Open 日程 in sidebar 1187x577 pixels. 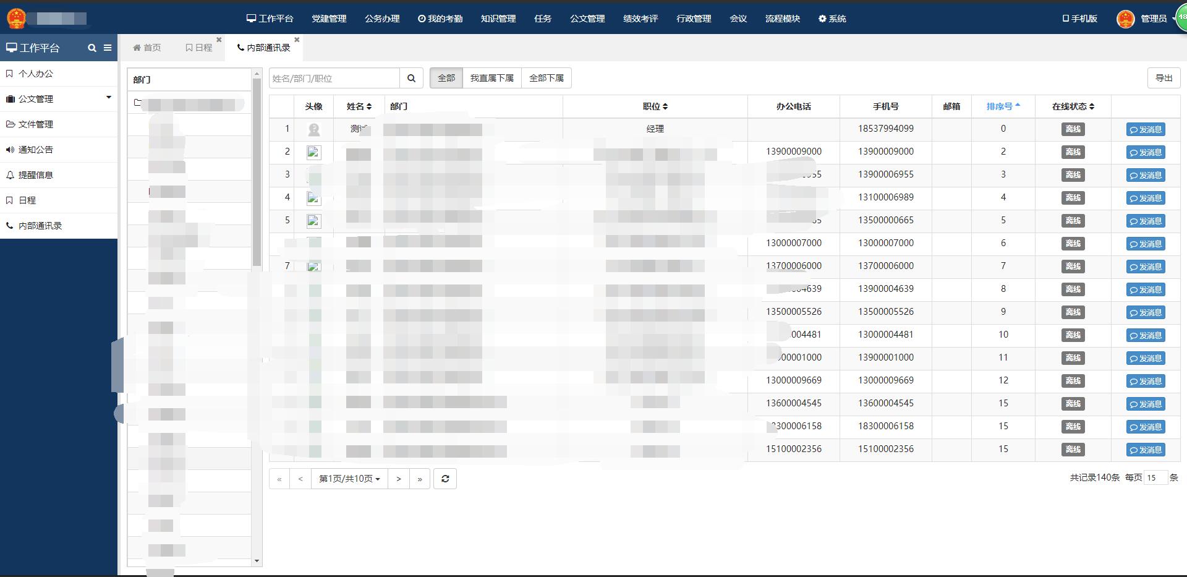(x=59, y=200)
